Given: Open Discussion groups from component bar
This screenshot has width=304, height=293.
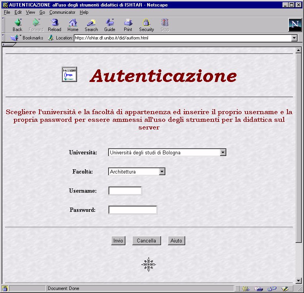Looking at the screenshot, I should coord(272,288).
